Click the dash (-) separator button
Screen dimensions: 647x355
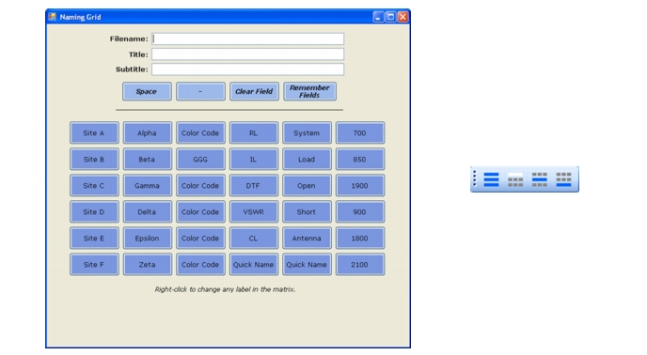200,91
